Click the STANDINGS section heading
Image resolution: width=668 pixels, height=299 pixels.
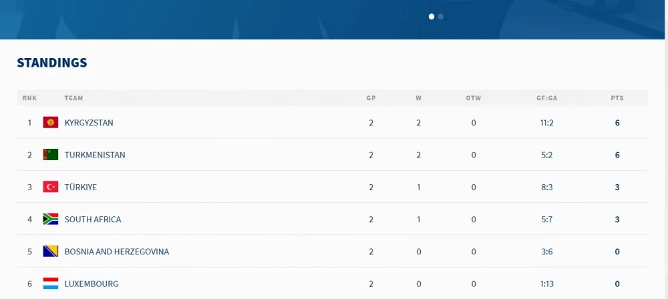(52, 63)
